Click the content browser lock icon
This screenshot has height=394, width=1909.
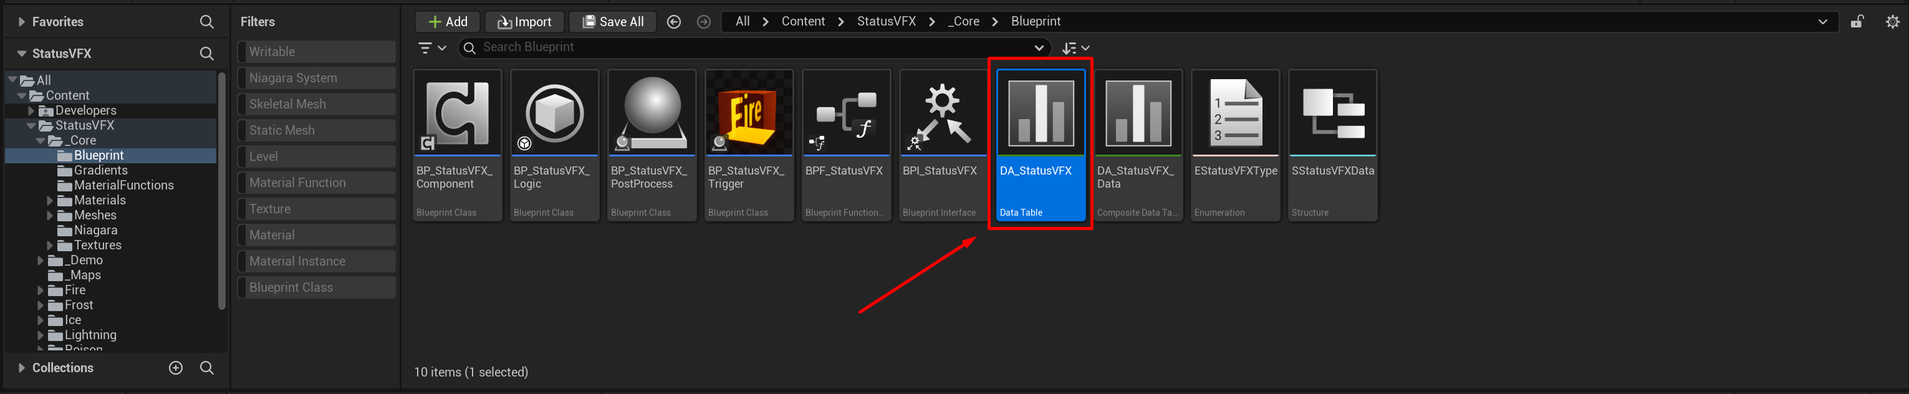pos(1857,21)
